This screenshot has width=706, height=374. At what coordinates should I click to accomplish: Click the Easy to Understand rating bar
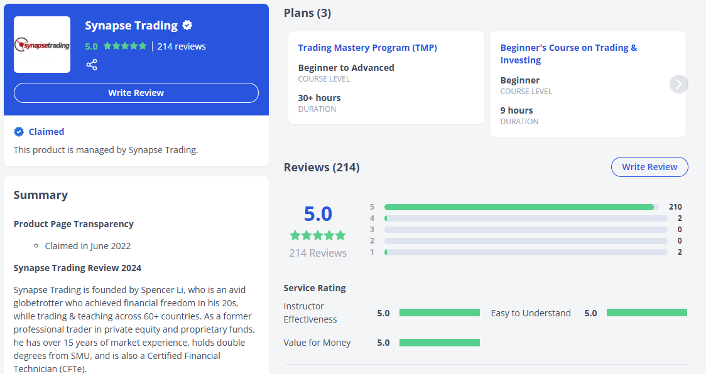(x=646, y=313)
